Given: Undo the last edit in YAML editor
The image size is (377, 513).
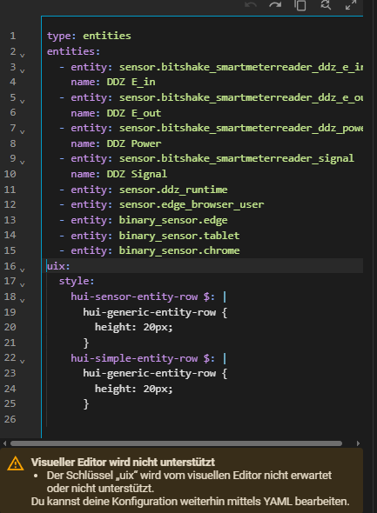Looking at the screenshot, I should pyautogui.click(x=251, y=5).
